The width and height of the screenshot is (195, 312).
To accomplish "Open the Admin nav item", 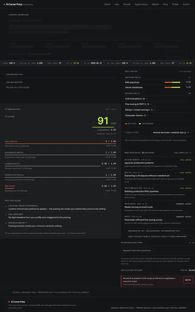I will pyautogui.click(x=186, y=4).
